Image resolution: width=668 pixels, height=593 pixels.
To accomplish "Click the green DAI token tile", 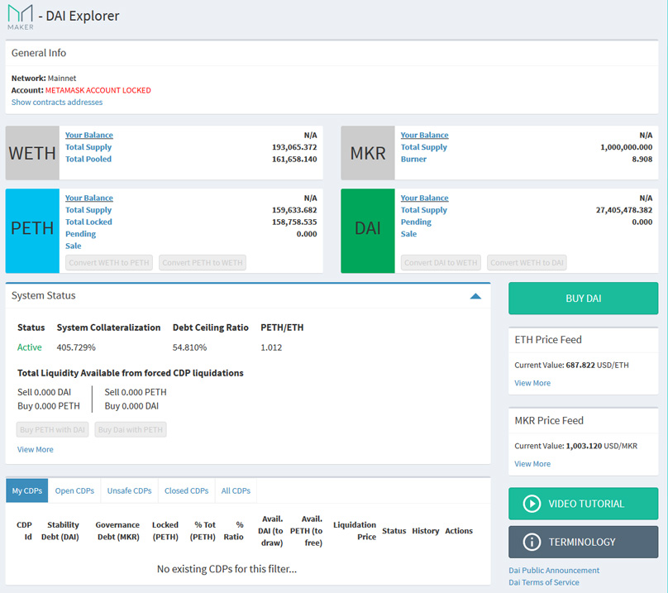I will (x=368, y=231).
